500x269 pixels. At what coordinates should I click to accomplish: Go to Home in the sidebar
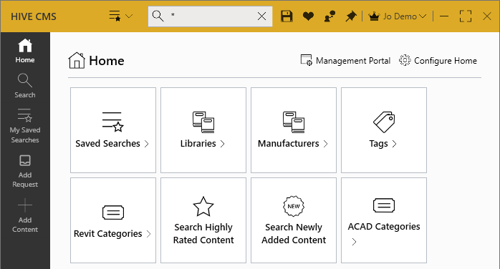25,51
